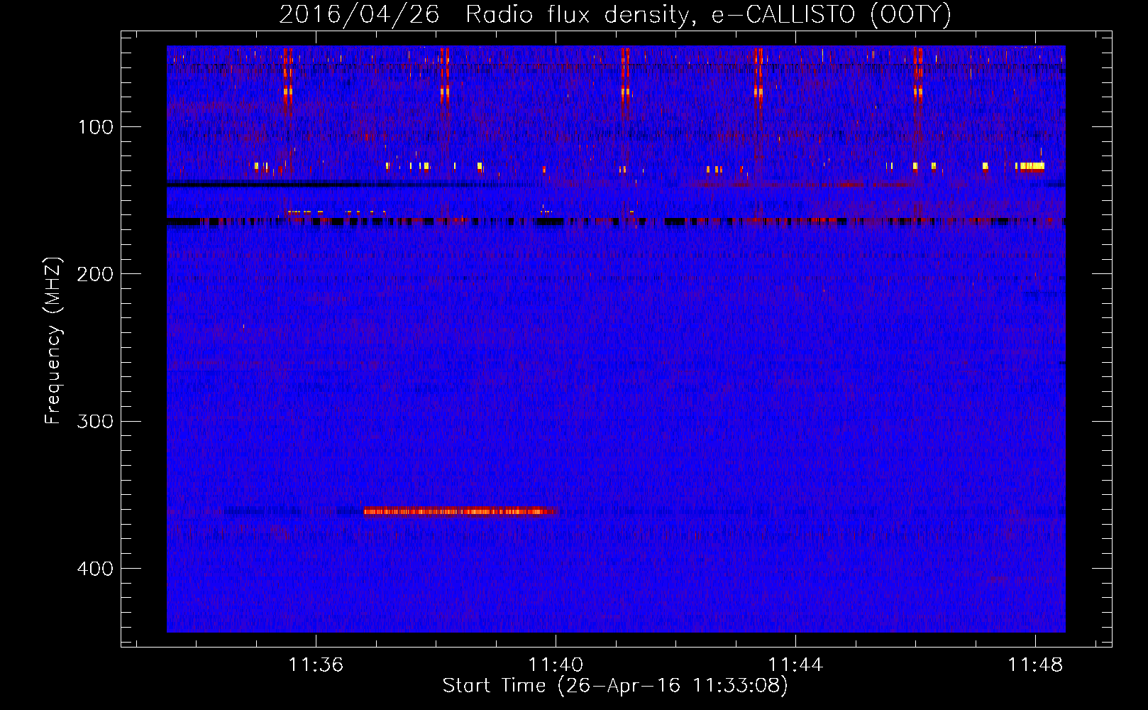Select the '200' frequency axis label

click(96, 274)
